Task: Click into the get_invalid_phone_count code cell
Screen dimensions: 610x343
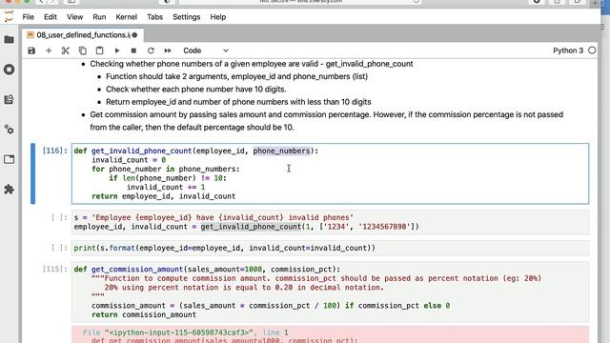Action: (330, 173)
